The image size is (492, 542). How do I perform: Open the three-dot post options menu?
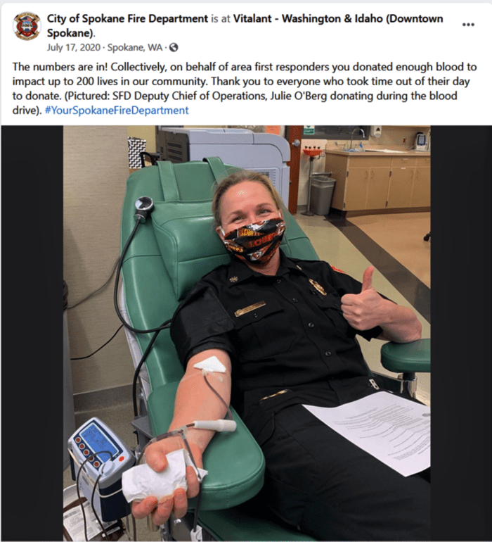click(468, 25)
